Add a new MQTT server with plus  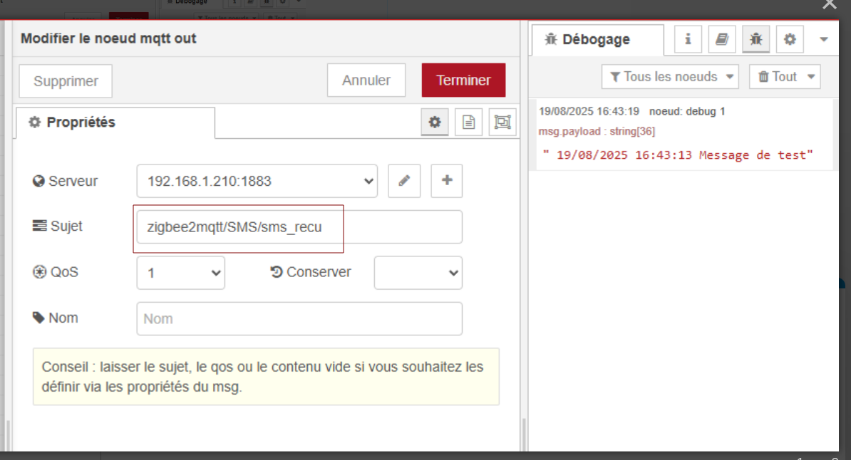(x=447, y=181)
